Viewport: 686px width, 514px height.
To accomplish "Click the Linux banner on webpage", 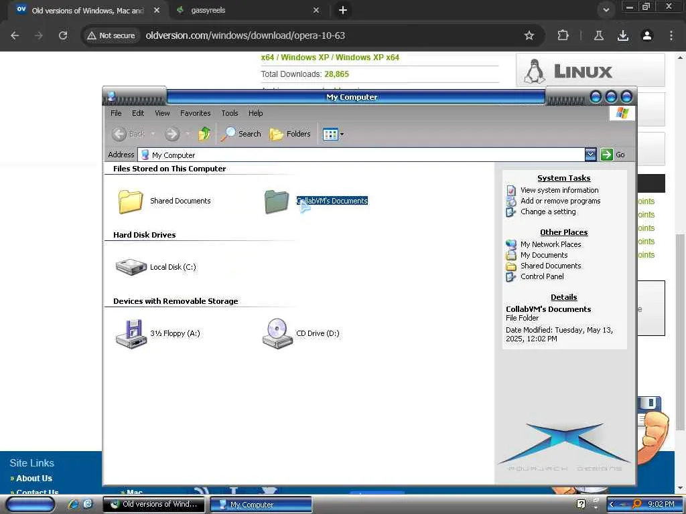I will coord(590,70).
